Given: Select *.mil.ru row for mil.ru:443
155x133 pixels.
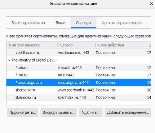Looking at the screenshot, I should [x=79, y=75].
